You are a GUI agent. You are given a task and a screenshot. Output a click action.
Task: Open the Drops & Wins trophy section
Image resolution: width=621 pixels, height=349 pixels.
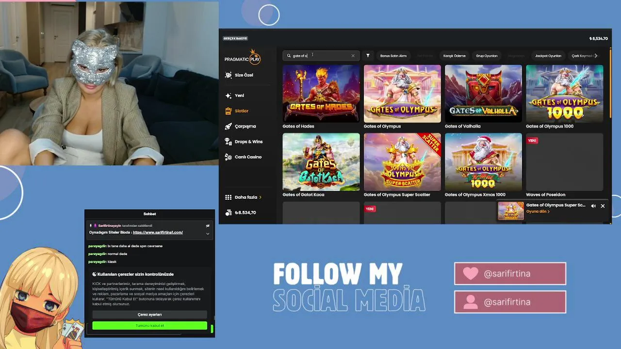(244, 142)
